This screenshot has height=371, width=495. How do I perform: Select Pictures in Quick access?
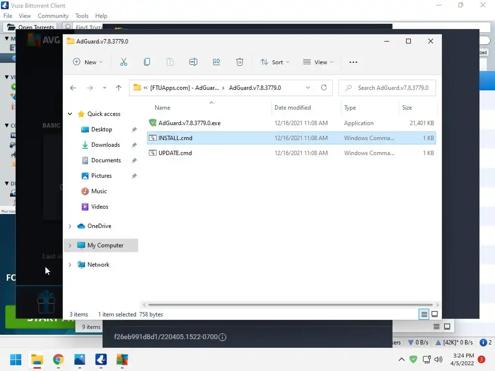(x=101, y=176)
